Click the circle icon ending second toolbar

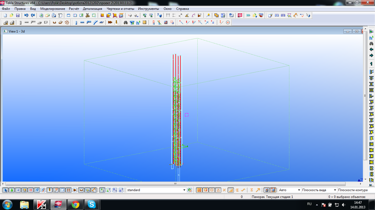pyautogui.click(x=228, y=23)
